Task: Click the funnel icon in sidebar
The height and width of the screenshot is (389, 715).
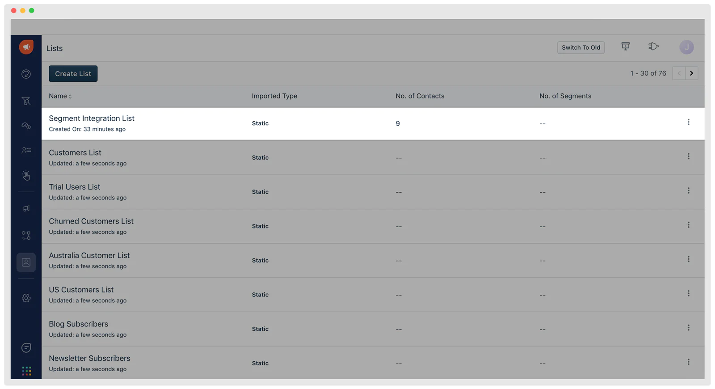Action: point(26,101)
